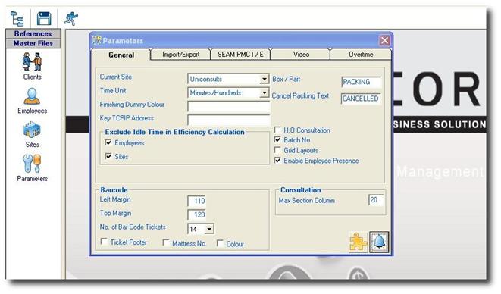Viewport: 501px width, 294px height.
Task: Click the Max Section Column field
Action: click(376, 200)
